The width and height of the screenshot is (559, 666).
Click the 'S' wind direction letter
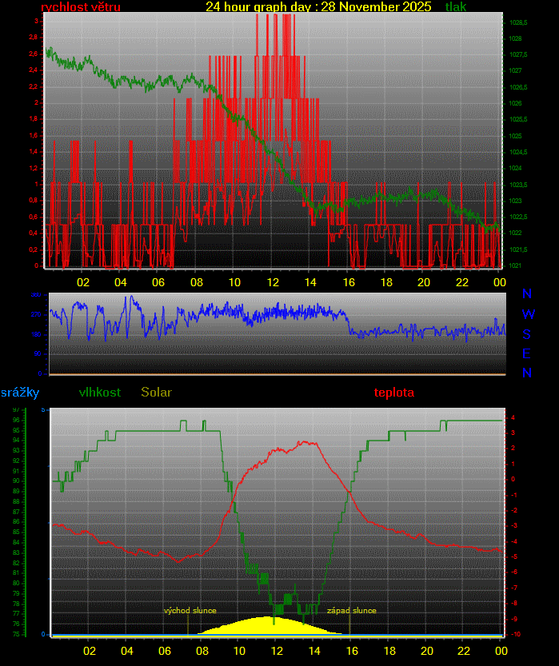(527, 334)
